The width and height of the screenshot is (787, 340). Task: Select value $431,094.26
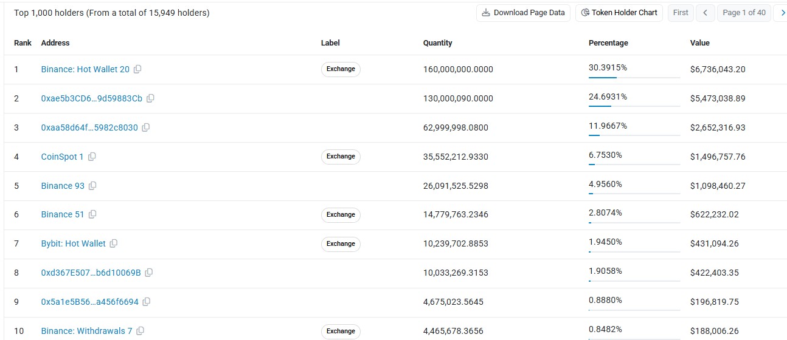click(715, 243)
